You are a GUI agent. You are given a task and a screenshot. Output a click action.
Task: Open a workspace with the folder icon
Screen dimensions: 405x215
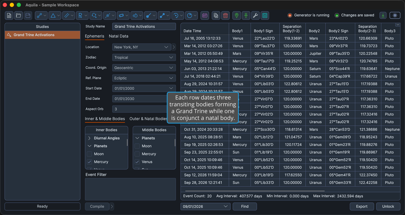(19, 15)
